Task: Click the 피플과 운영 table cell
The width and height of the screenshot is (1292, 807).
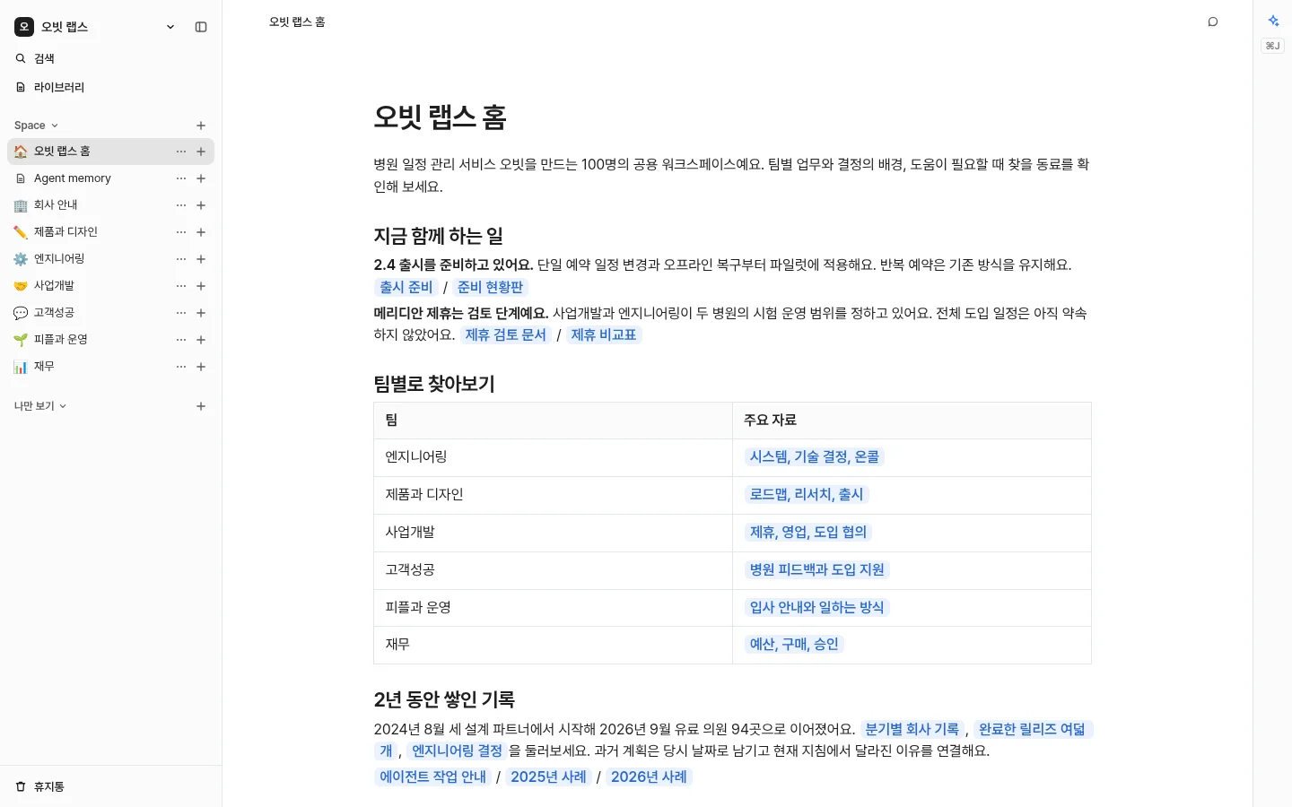Action: (553, 607)
